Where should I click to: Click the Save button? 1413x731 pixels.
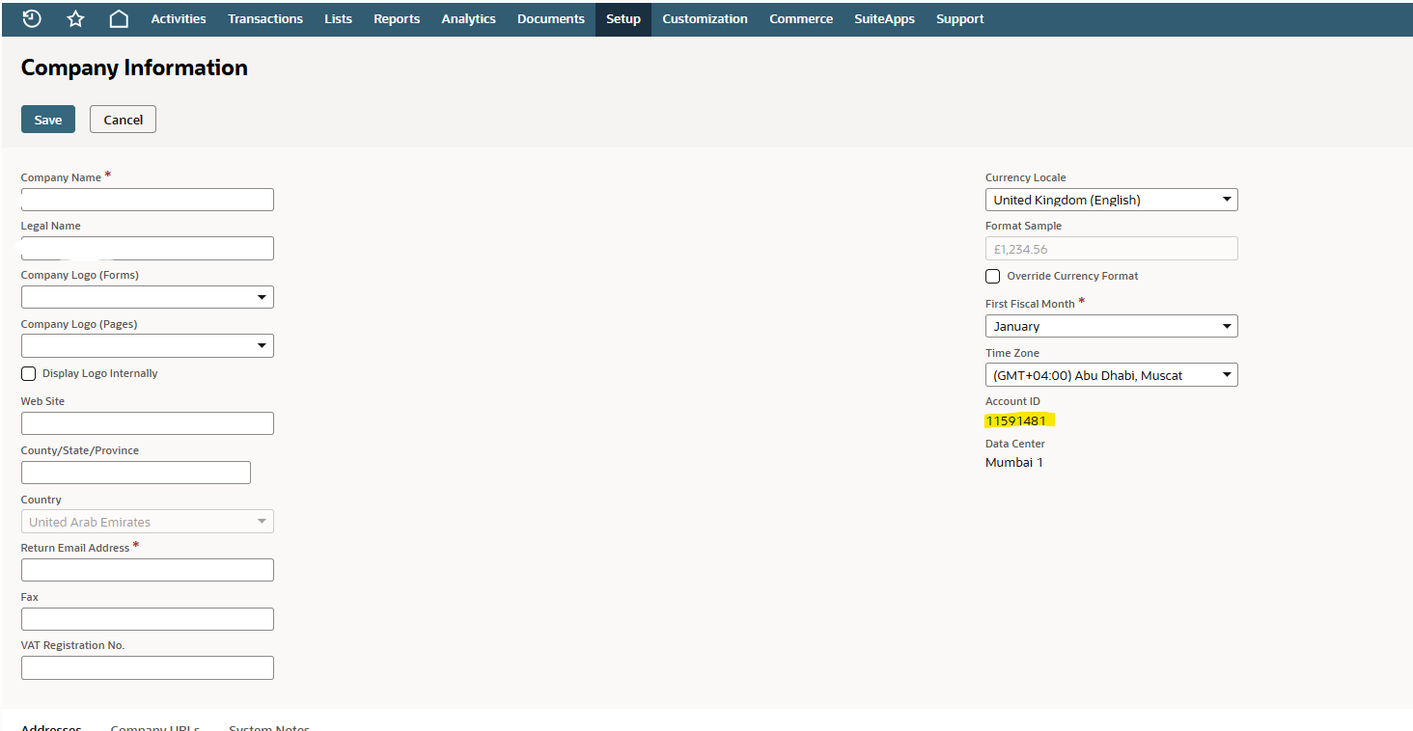[x=48, y=120]
